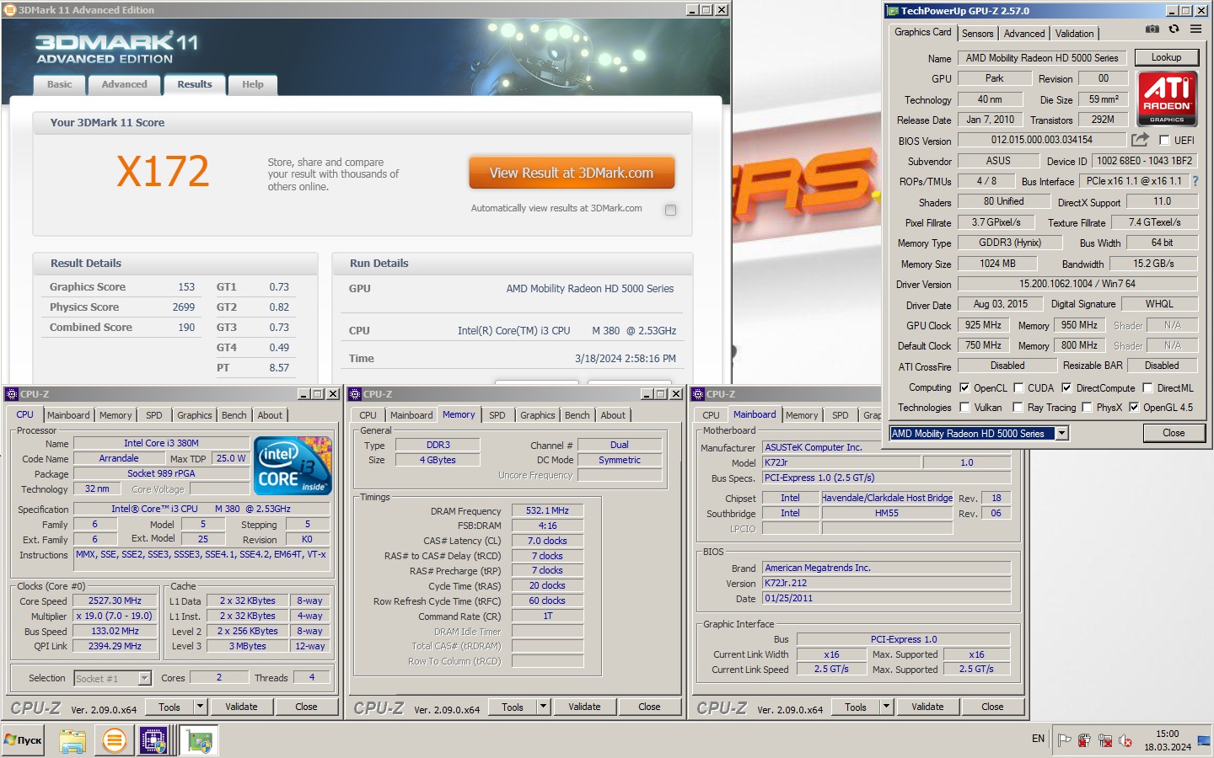Toggle the OpenGL 4.5 checkbox

[1134, 407]
